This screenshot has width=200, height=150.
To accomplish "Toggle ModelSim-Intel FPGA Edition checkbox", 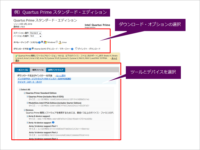I will [x=28, y=103].
